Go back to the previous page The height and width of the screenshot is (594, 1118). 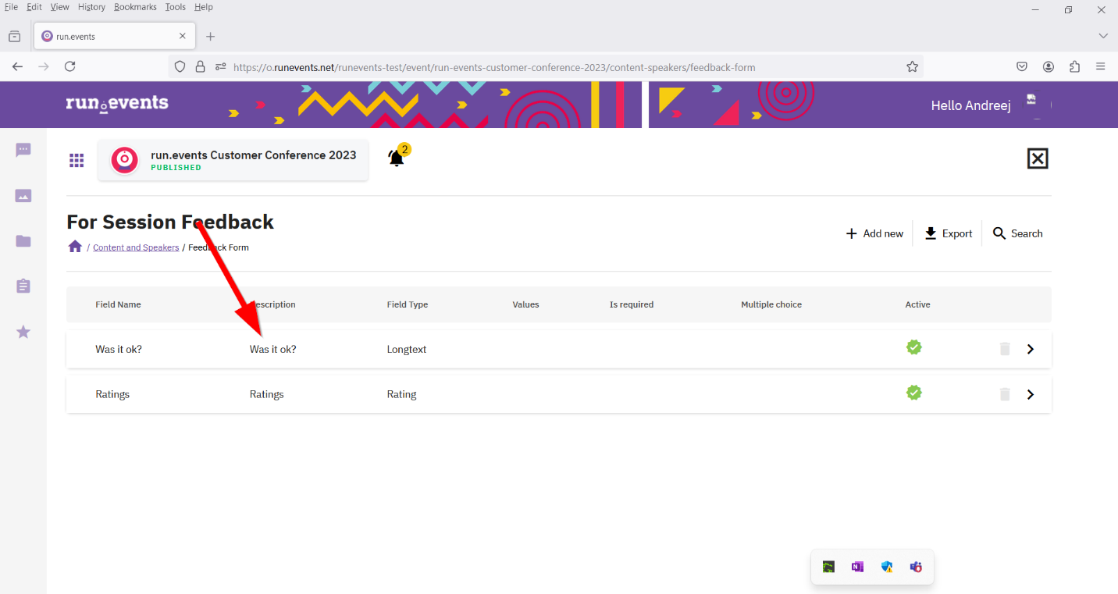pyautogui.click(x=18, y=67)
